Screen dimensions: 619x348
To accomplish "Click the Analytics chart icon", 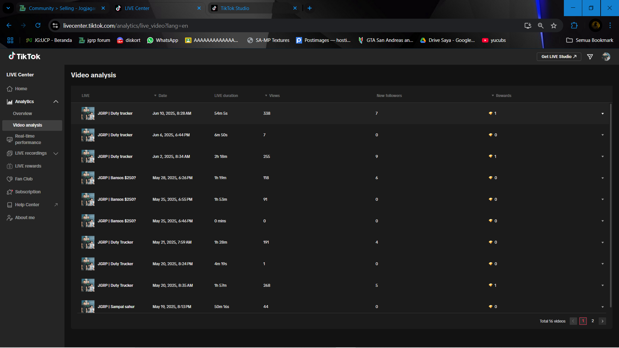I will tap(10, 102).
